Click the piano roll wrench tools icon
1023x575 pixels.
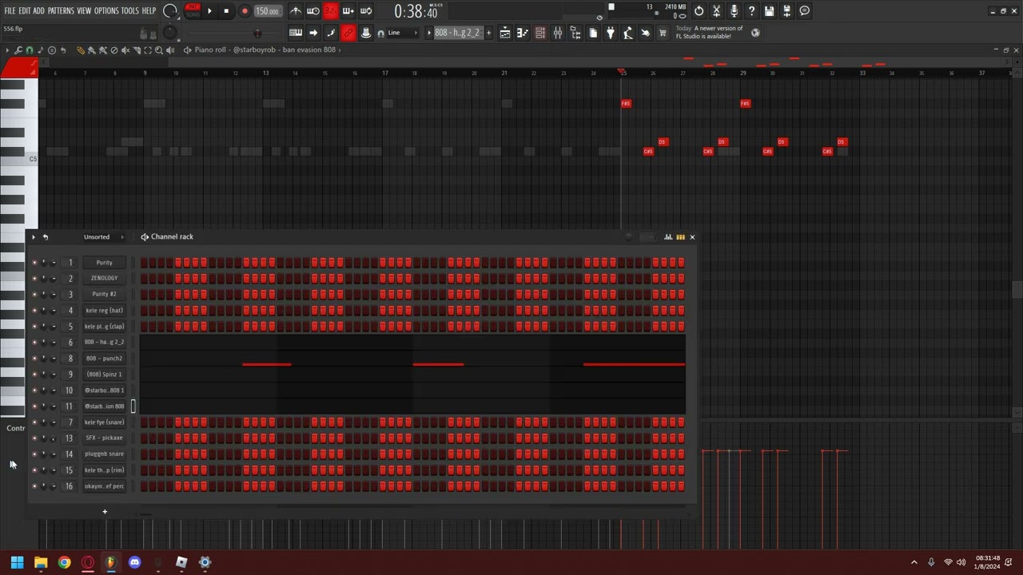point(18,50)
